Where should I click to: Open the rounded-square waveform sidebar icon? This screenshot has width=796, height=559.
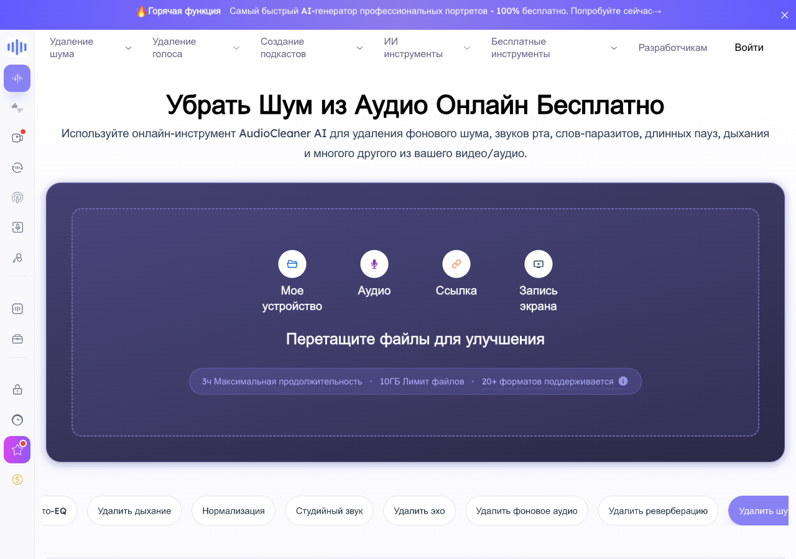(x=17, y=309)
